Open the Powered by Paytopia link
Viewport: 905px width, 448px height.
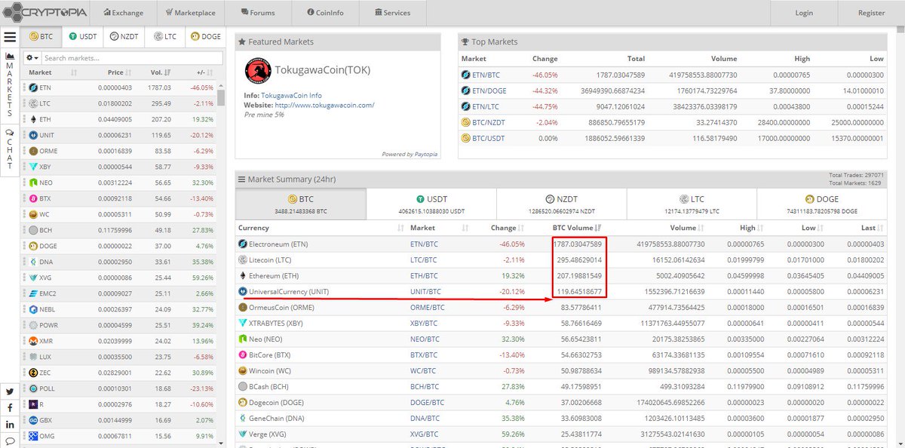[x=410, y=154]
